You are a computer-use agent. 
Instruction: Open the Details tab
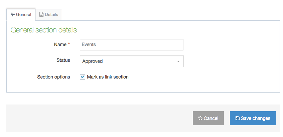(x=49, y=15)
